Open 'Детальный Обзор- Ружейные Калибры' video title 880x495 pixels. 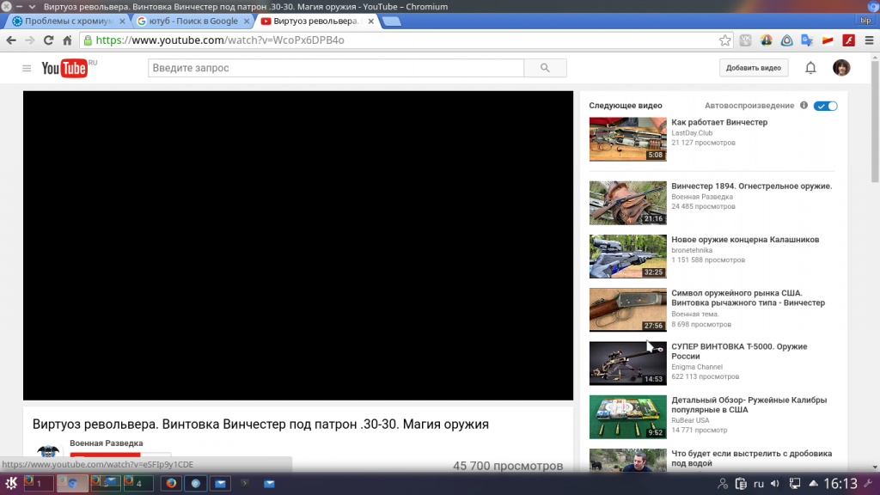(749, 405)
